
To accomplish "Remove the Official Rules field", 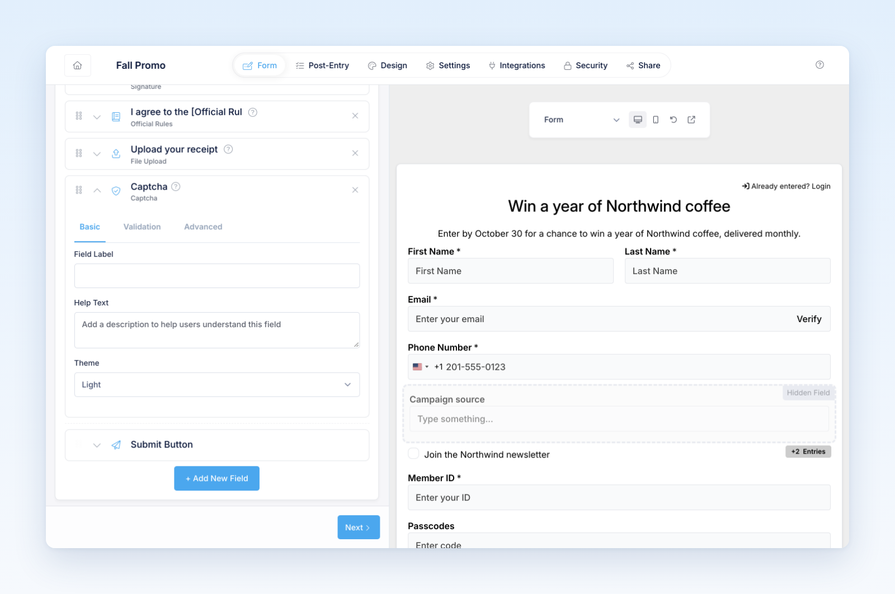I will pyautogui.click(x=355, y=116).
